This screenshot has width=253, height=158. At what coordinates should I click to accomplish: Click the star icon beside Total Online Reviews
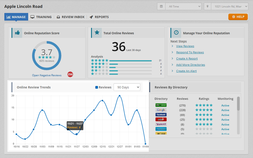[x=97, y=33]
